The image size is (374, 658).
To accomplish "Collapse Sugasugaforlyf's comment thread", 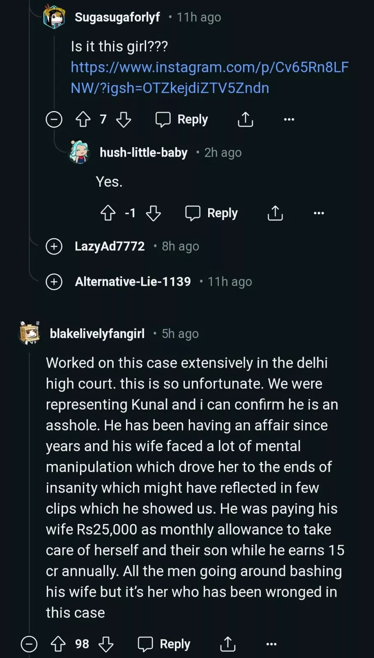I will click(54, 120).
